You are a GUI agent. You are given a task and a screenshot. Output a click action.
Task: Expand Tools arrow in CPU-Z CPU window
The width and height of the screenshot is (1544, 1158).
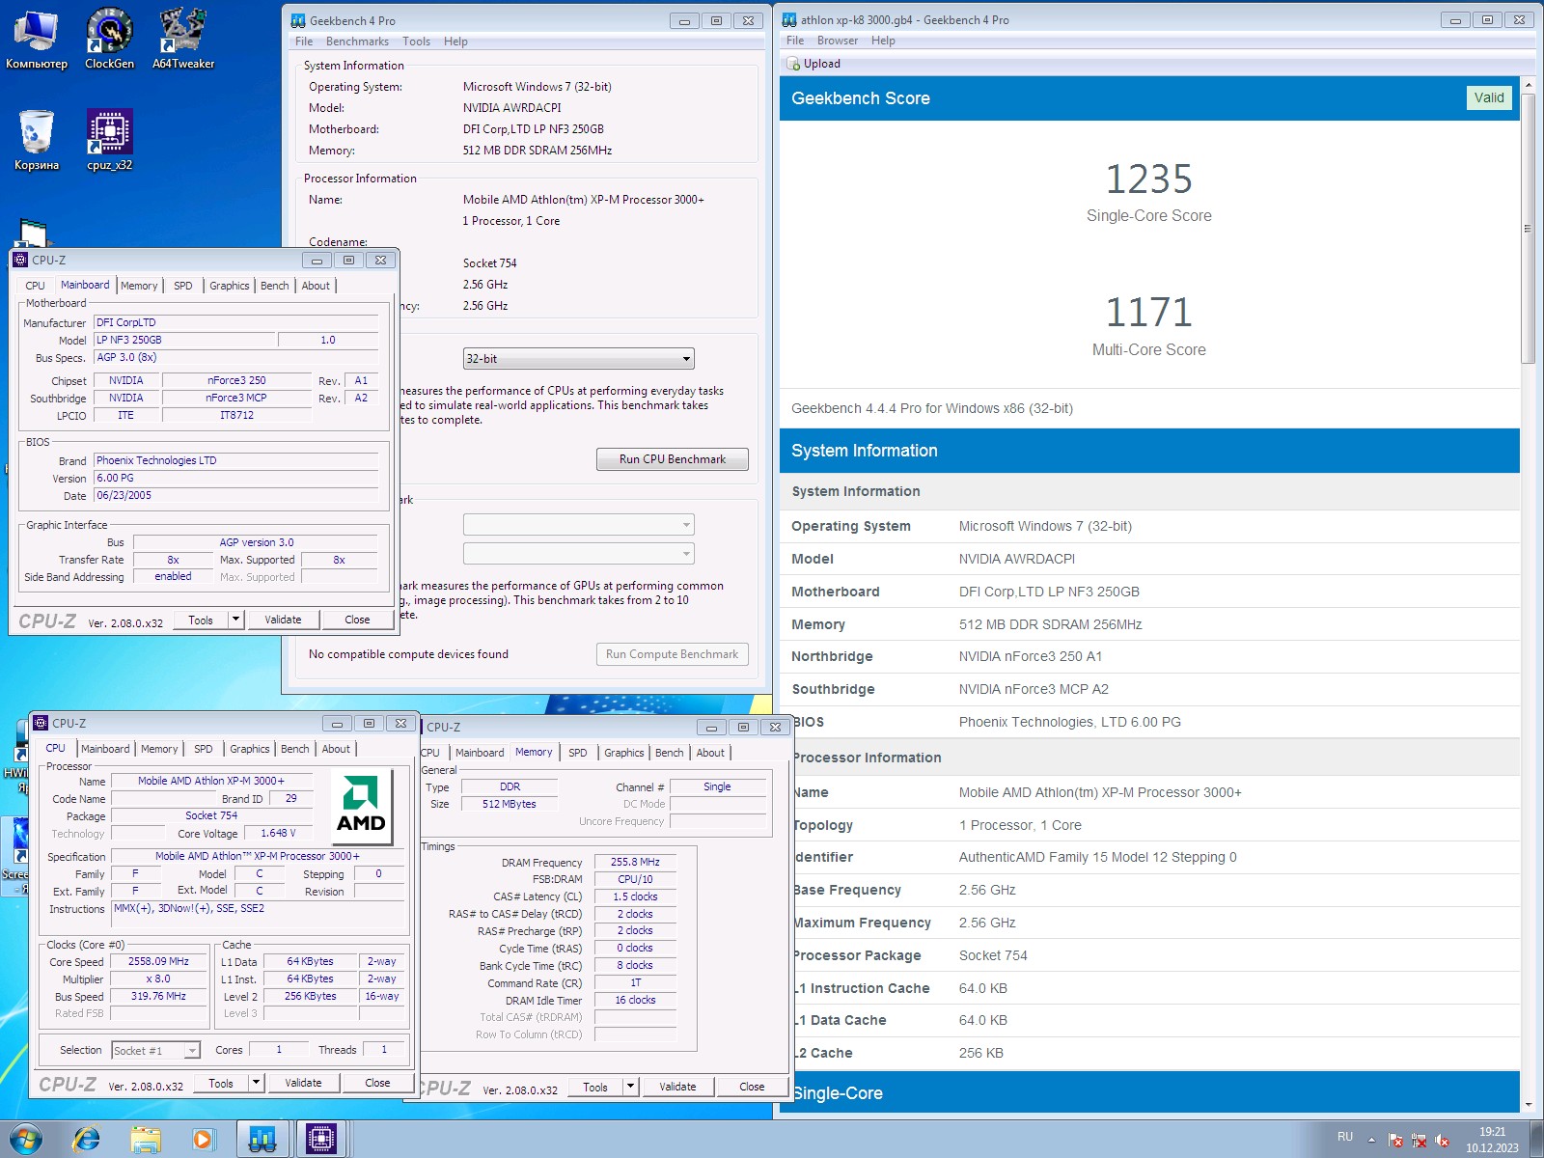[256, 1083]
